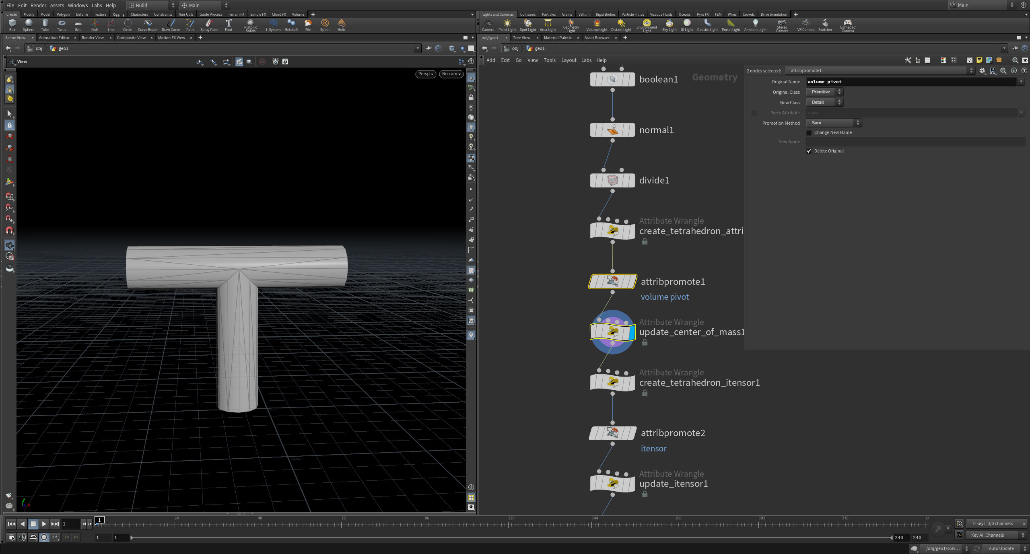Toggle the Piece Attribute checkbox

[x=754, y=113]
